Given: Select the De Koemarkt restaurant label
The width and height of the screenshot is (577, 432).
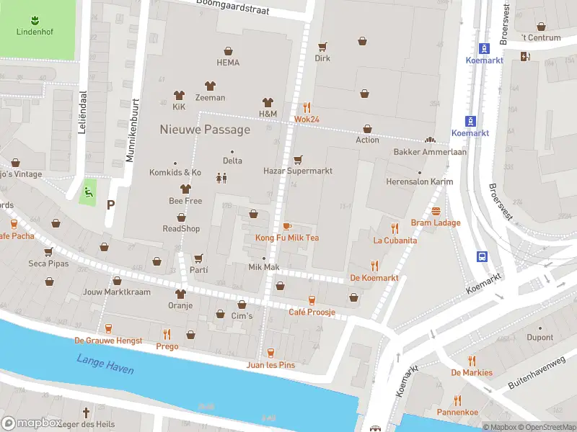Looking at the screenshot, I should pos(374,278).
